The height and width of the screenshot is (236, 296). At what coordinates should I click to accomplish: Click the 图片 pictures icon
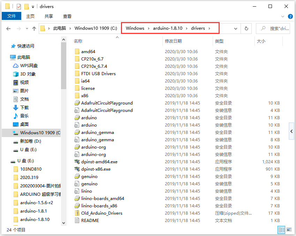point(16,91)
